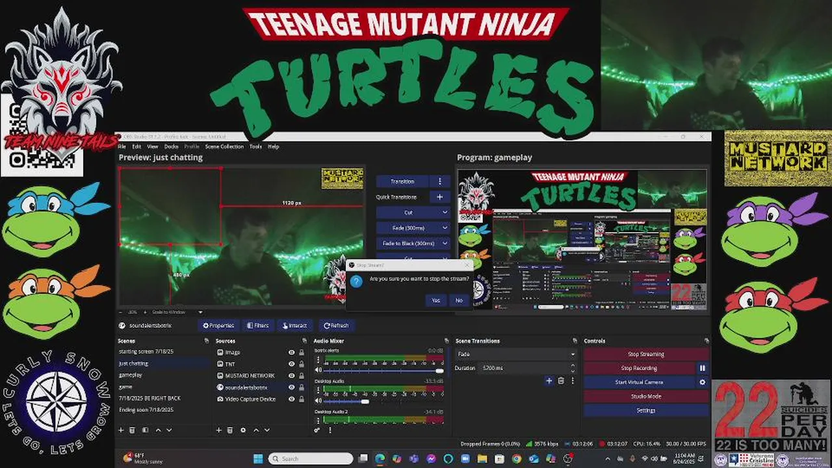Pause the recording with pause icon

(x=702, y=368)
